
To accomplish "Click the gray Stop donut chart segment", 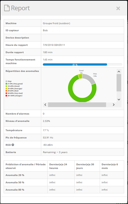I will (89, 78).
